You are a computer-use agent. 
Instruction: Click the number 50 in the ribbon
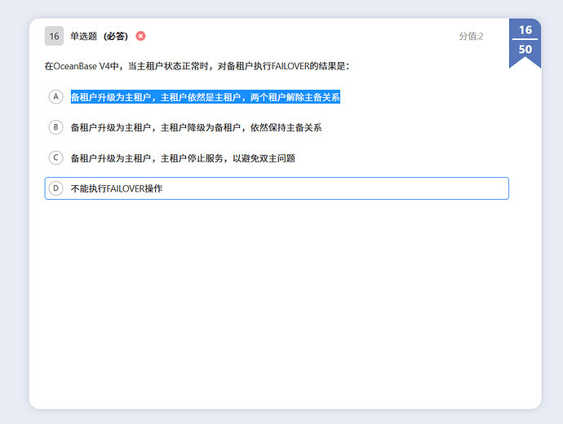[x=525, y=50]
